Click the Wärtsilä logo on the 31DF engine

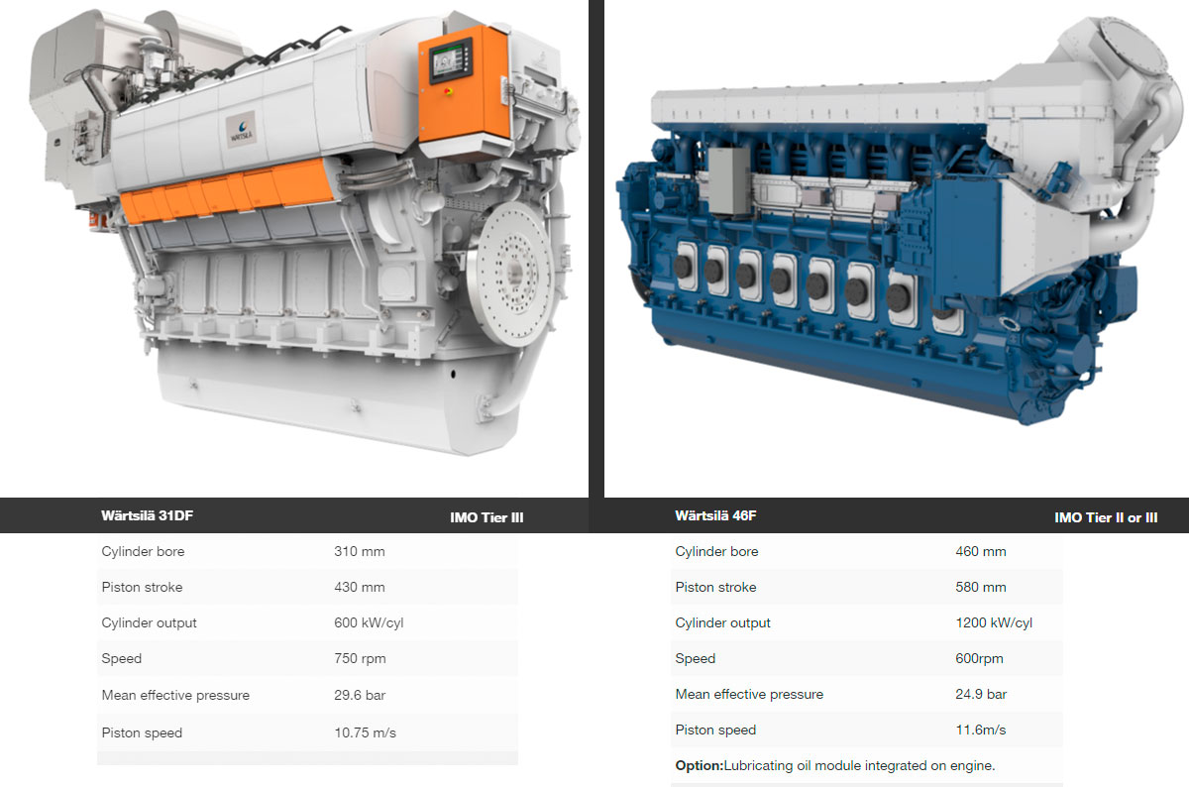[241, 127]
